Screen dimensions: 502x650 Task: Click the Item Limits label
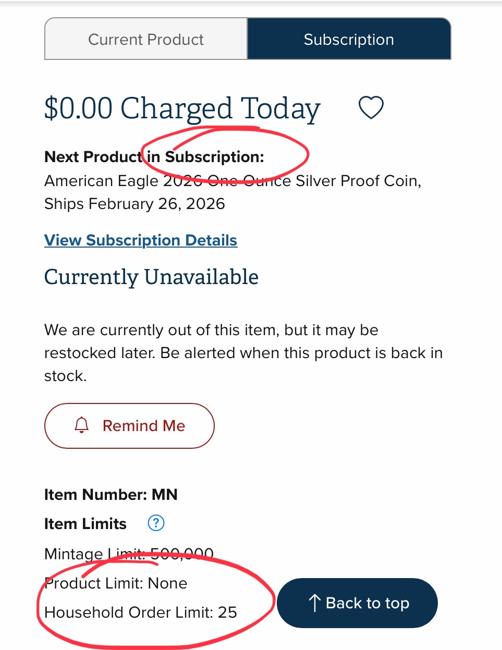pyautogui.click(x=85, y=523)
